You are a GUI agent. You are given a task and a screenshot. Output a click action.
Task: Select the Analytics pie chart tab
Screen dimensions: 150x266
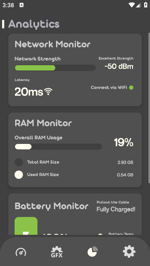tap(93, 251)
